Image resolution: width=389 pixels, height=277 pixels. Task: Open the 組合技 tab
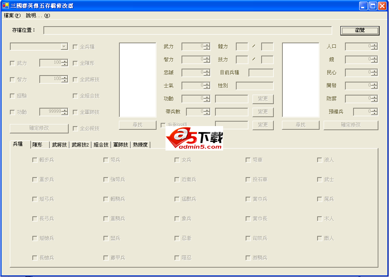point(101,145)
